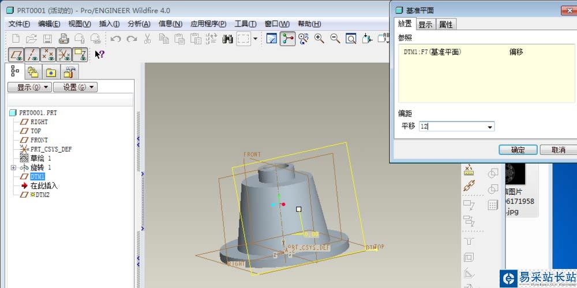Viewport: 577px width, 288px height.
Task: Click the Save floppy disk icon
Action: click(x=48, y=39)
